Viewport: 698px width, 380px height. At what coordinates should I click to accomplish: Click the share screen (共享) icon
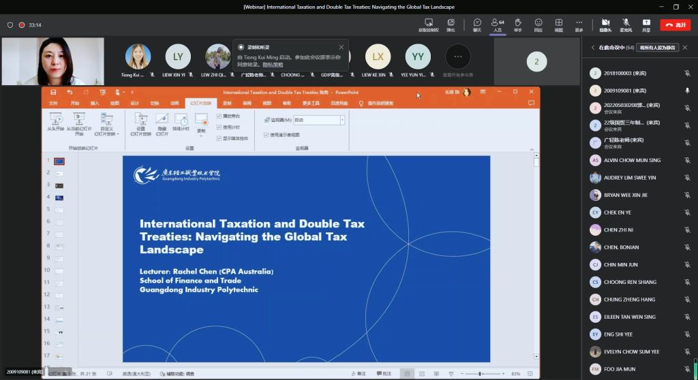646,25
